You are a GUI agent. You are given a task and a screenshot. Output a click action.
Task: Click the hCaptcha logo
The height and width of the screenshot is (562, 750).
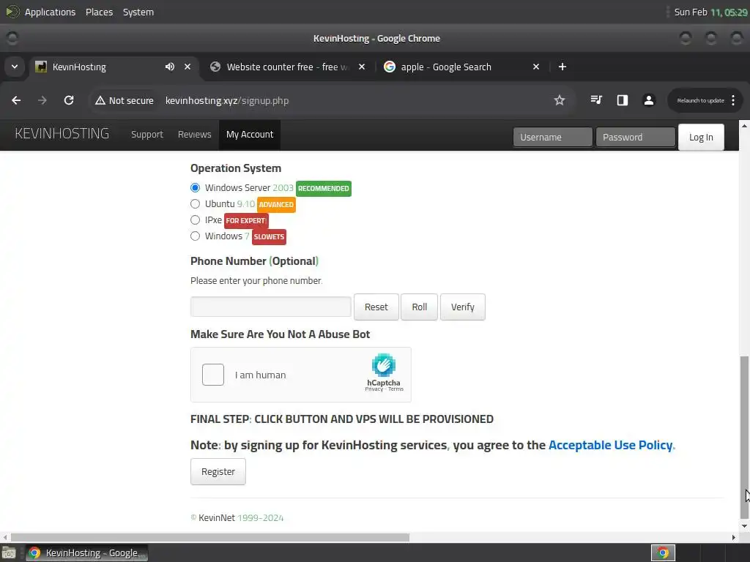click(384, 366)
